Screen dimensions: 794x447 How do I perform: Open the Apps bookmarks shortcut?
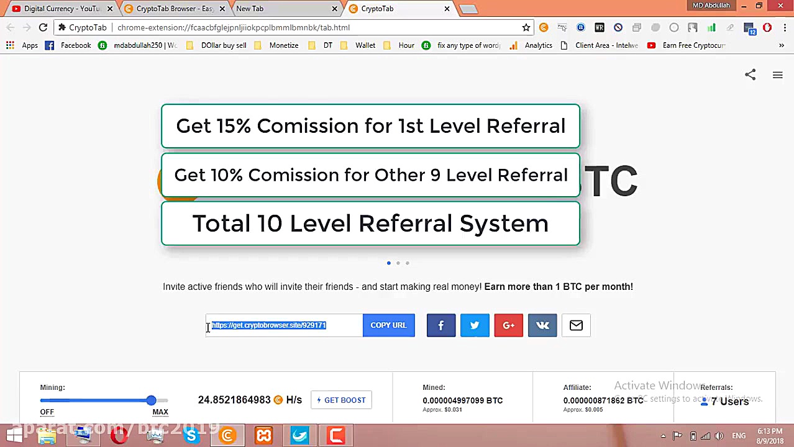[x=22, y=45]
